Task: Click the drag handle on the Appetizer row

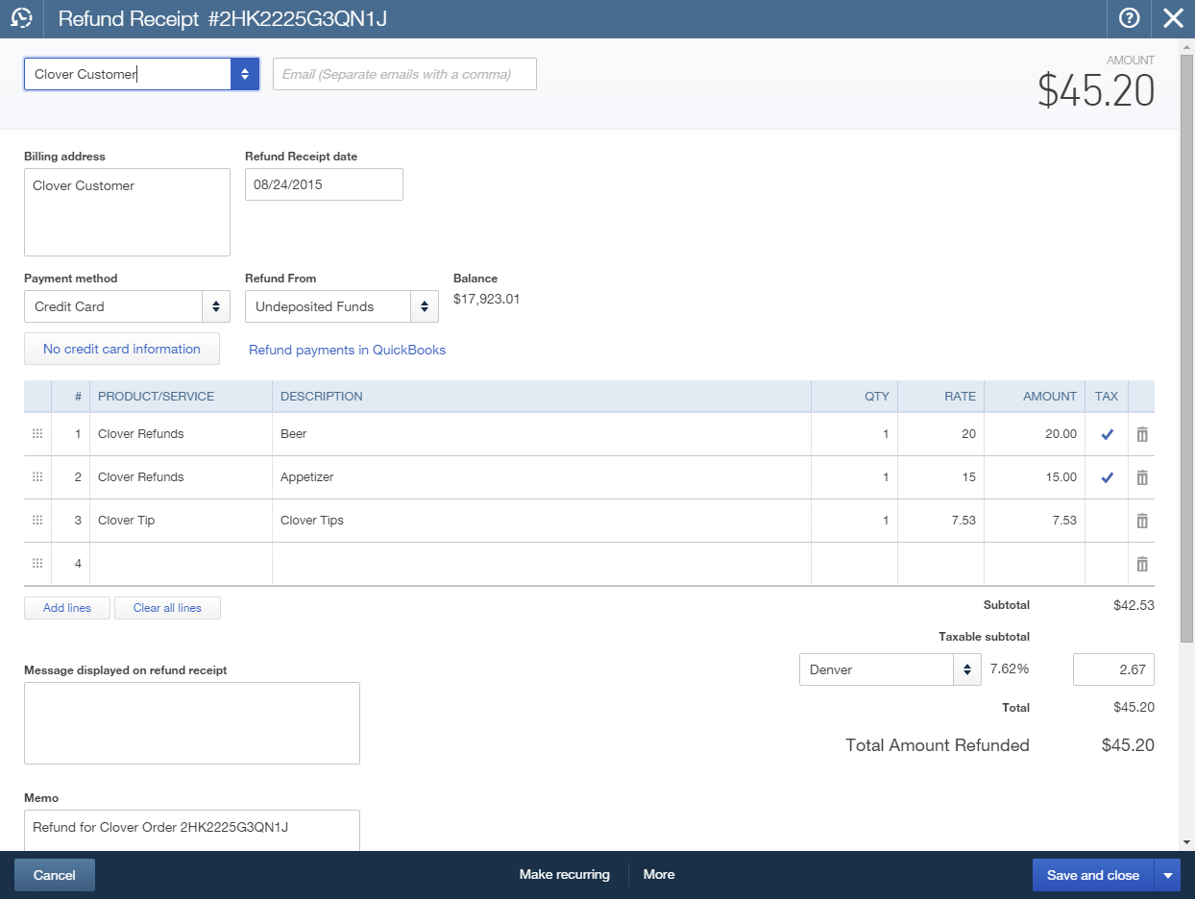Action: [37, 477]
